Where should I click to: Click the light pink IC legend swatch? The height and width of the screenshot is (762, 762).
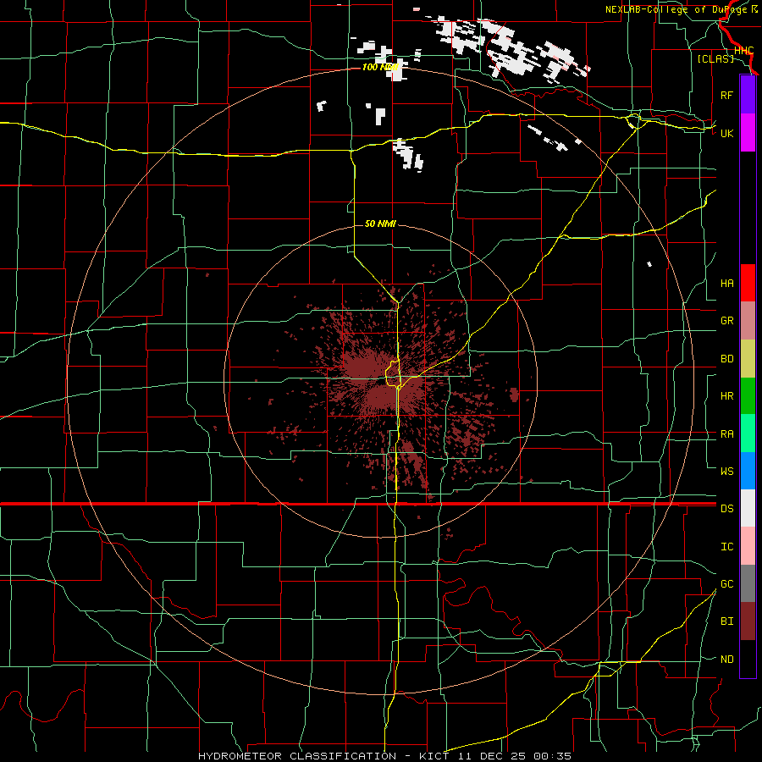(748, 546)
